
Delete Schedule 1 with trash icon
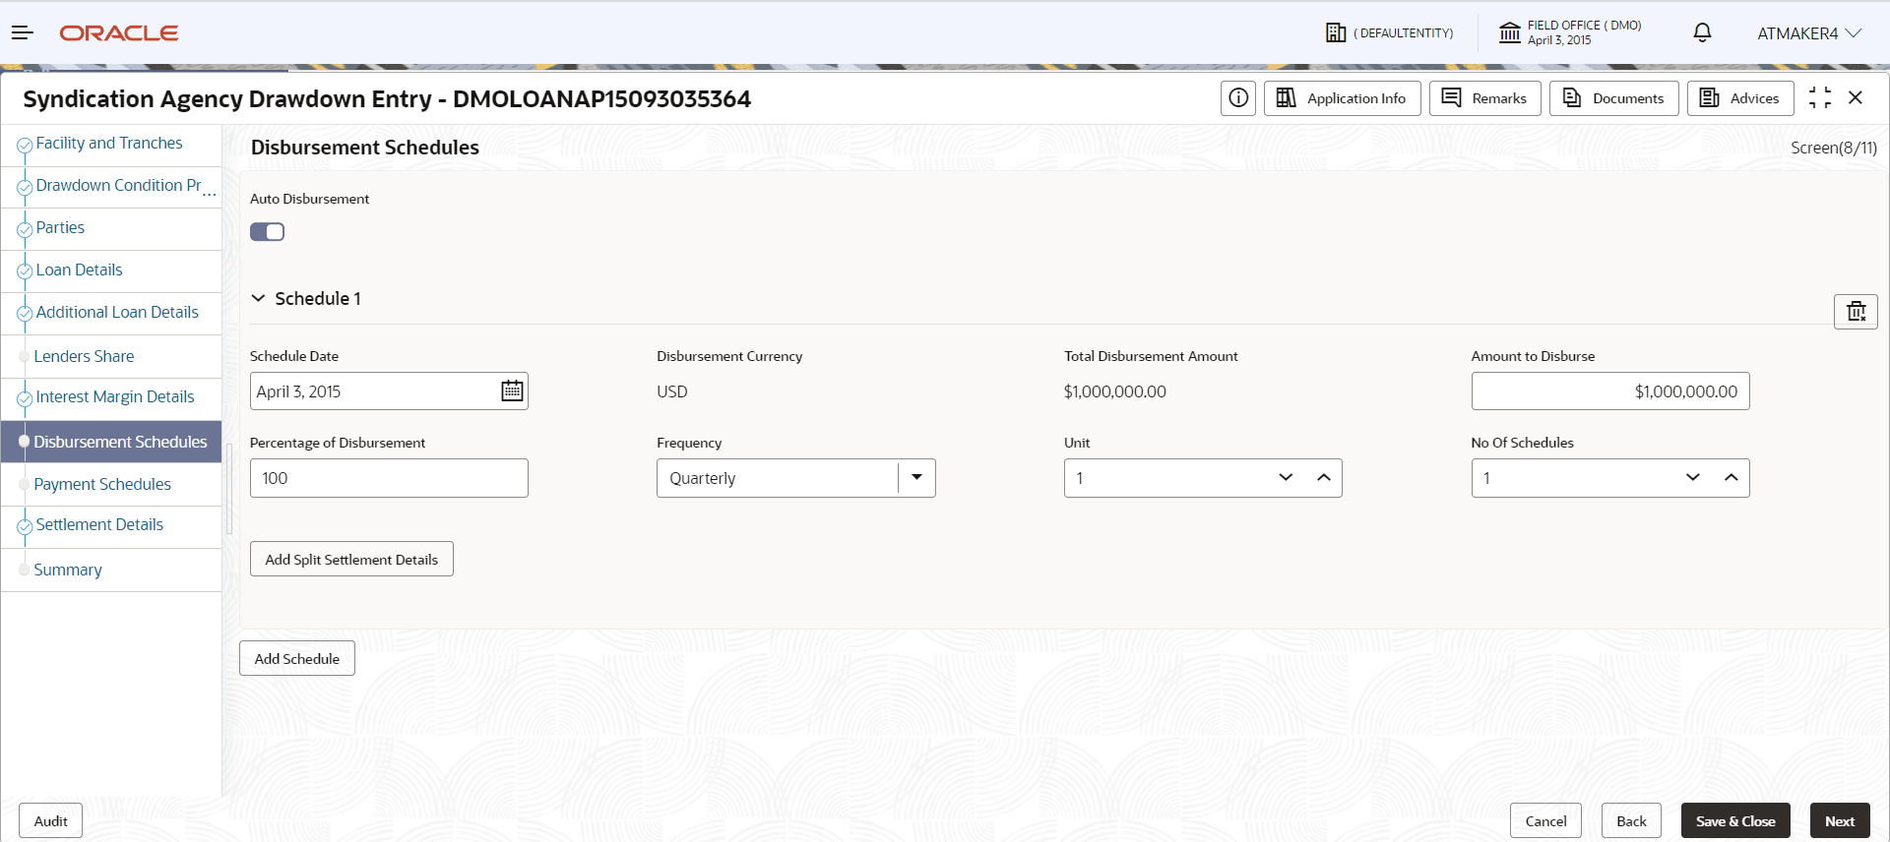click(x=1856, y=312)
